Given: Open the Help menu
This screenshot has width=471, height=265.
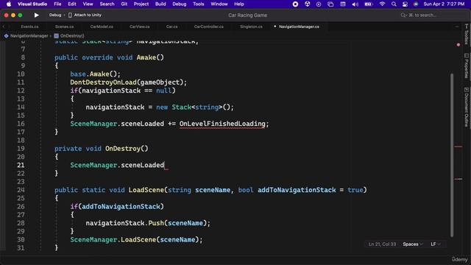Looking at the screenshot, I should coord(238,4).
